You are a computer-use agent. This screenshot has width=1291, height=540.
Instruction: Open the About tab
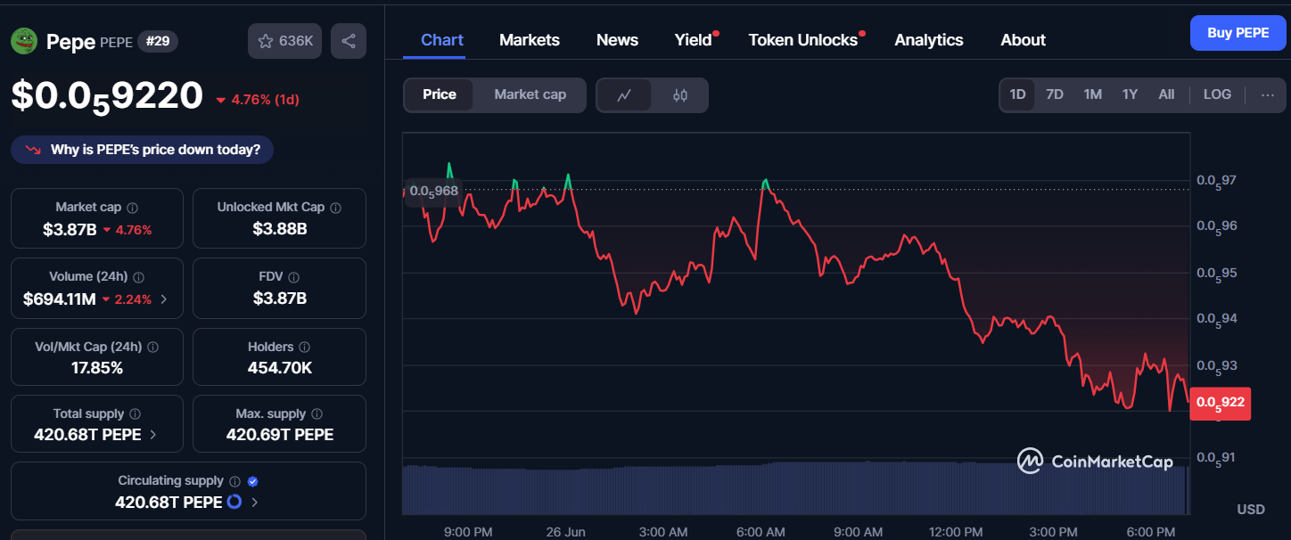pyautogui.click(x=1023, y=40)
